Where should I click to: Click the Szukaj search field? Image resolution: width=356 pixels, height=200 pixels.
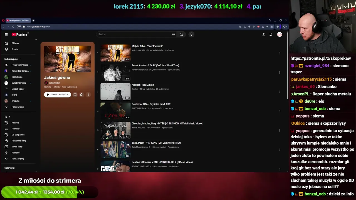coord(136,34)
